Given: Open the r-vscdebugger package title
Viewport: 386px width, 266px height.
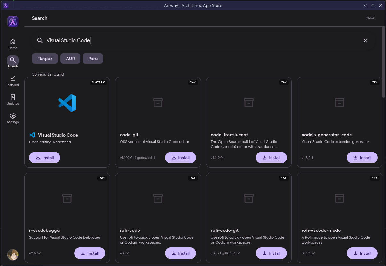Looking at the screenshot, I should pos(45,230).
